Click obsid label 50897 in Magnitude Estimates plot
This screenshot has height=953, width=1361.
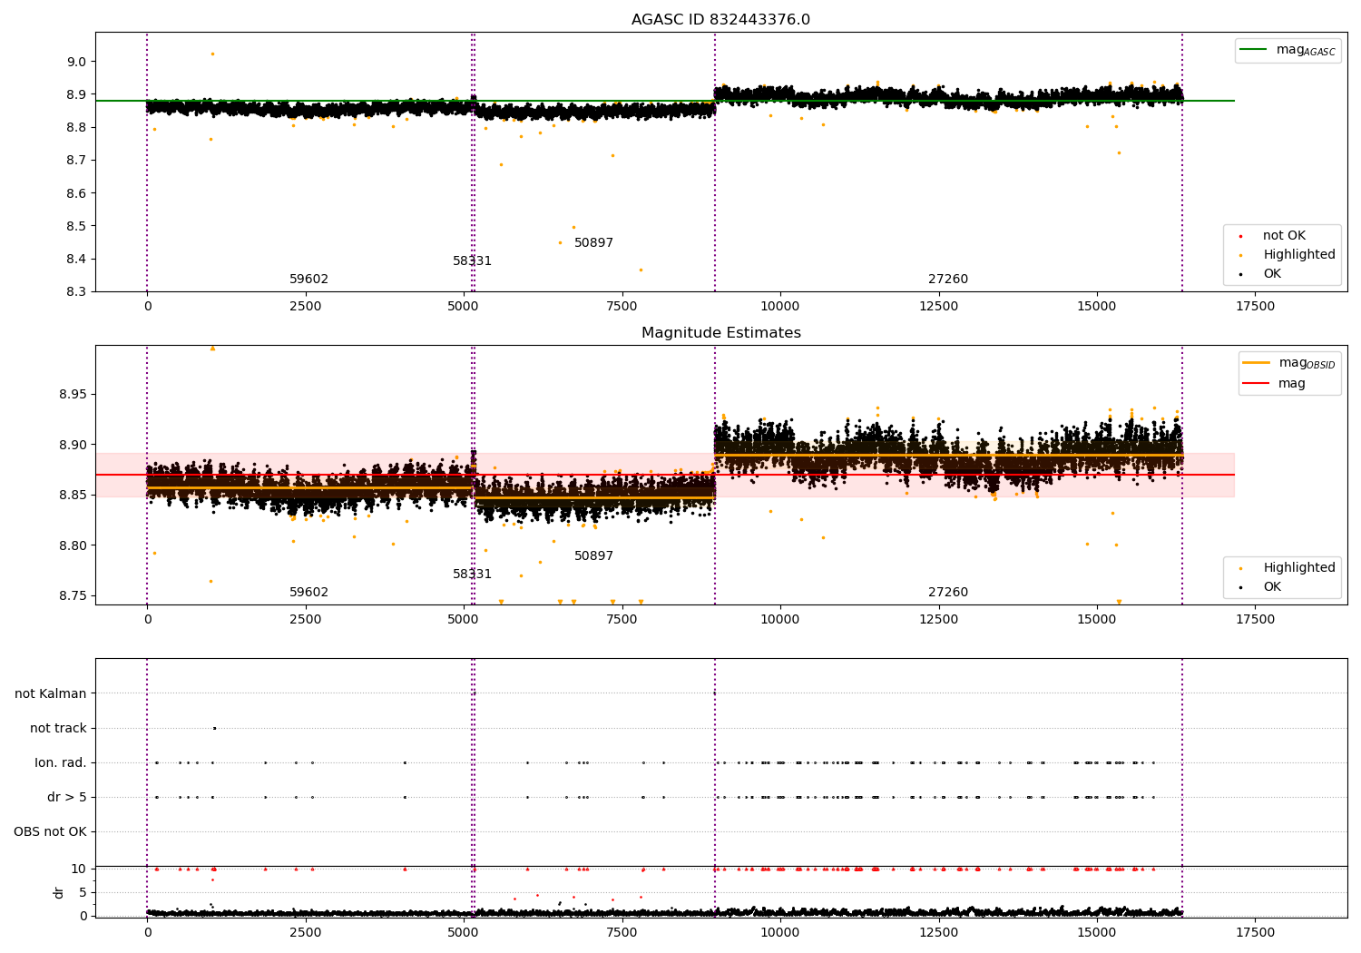[593, 556]
